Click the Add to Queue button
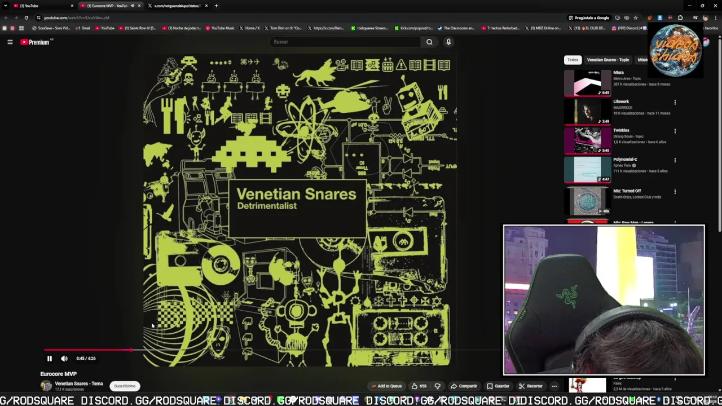Screen dimensions: 722x406 386,386
